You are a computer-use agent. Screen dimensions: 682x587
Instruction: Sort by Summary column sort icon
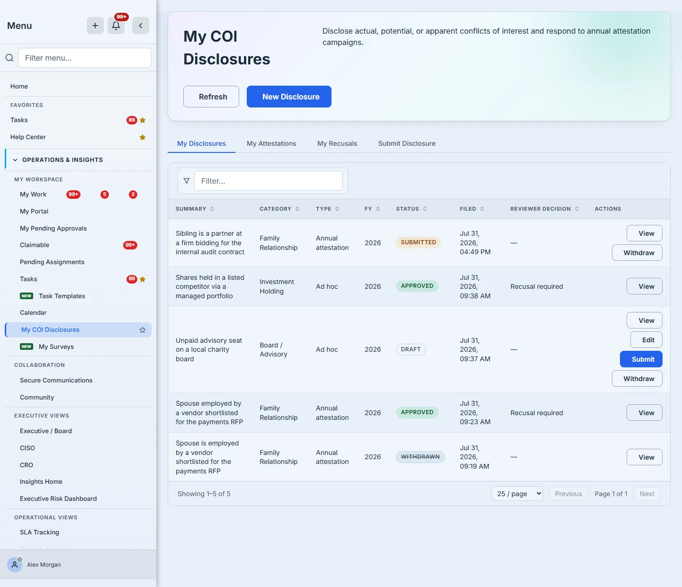(x=212, y=209)
